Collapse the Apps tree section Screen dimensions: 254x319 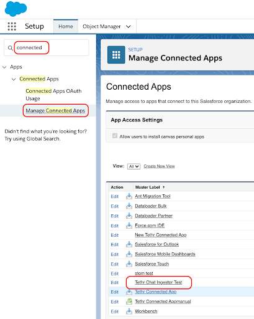[4, 67]
